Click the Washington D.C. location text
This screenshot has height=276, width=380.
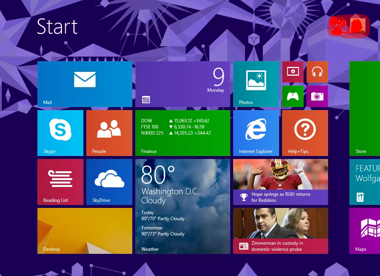170,192
